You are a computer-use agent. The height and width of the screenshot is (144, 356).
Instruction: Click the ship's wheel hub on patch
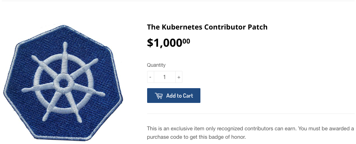[x=64, y=83]
